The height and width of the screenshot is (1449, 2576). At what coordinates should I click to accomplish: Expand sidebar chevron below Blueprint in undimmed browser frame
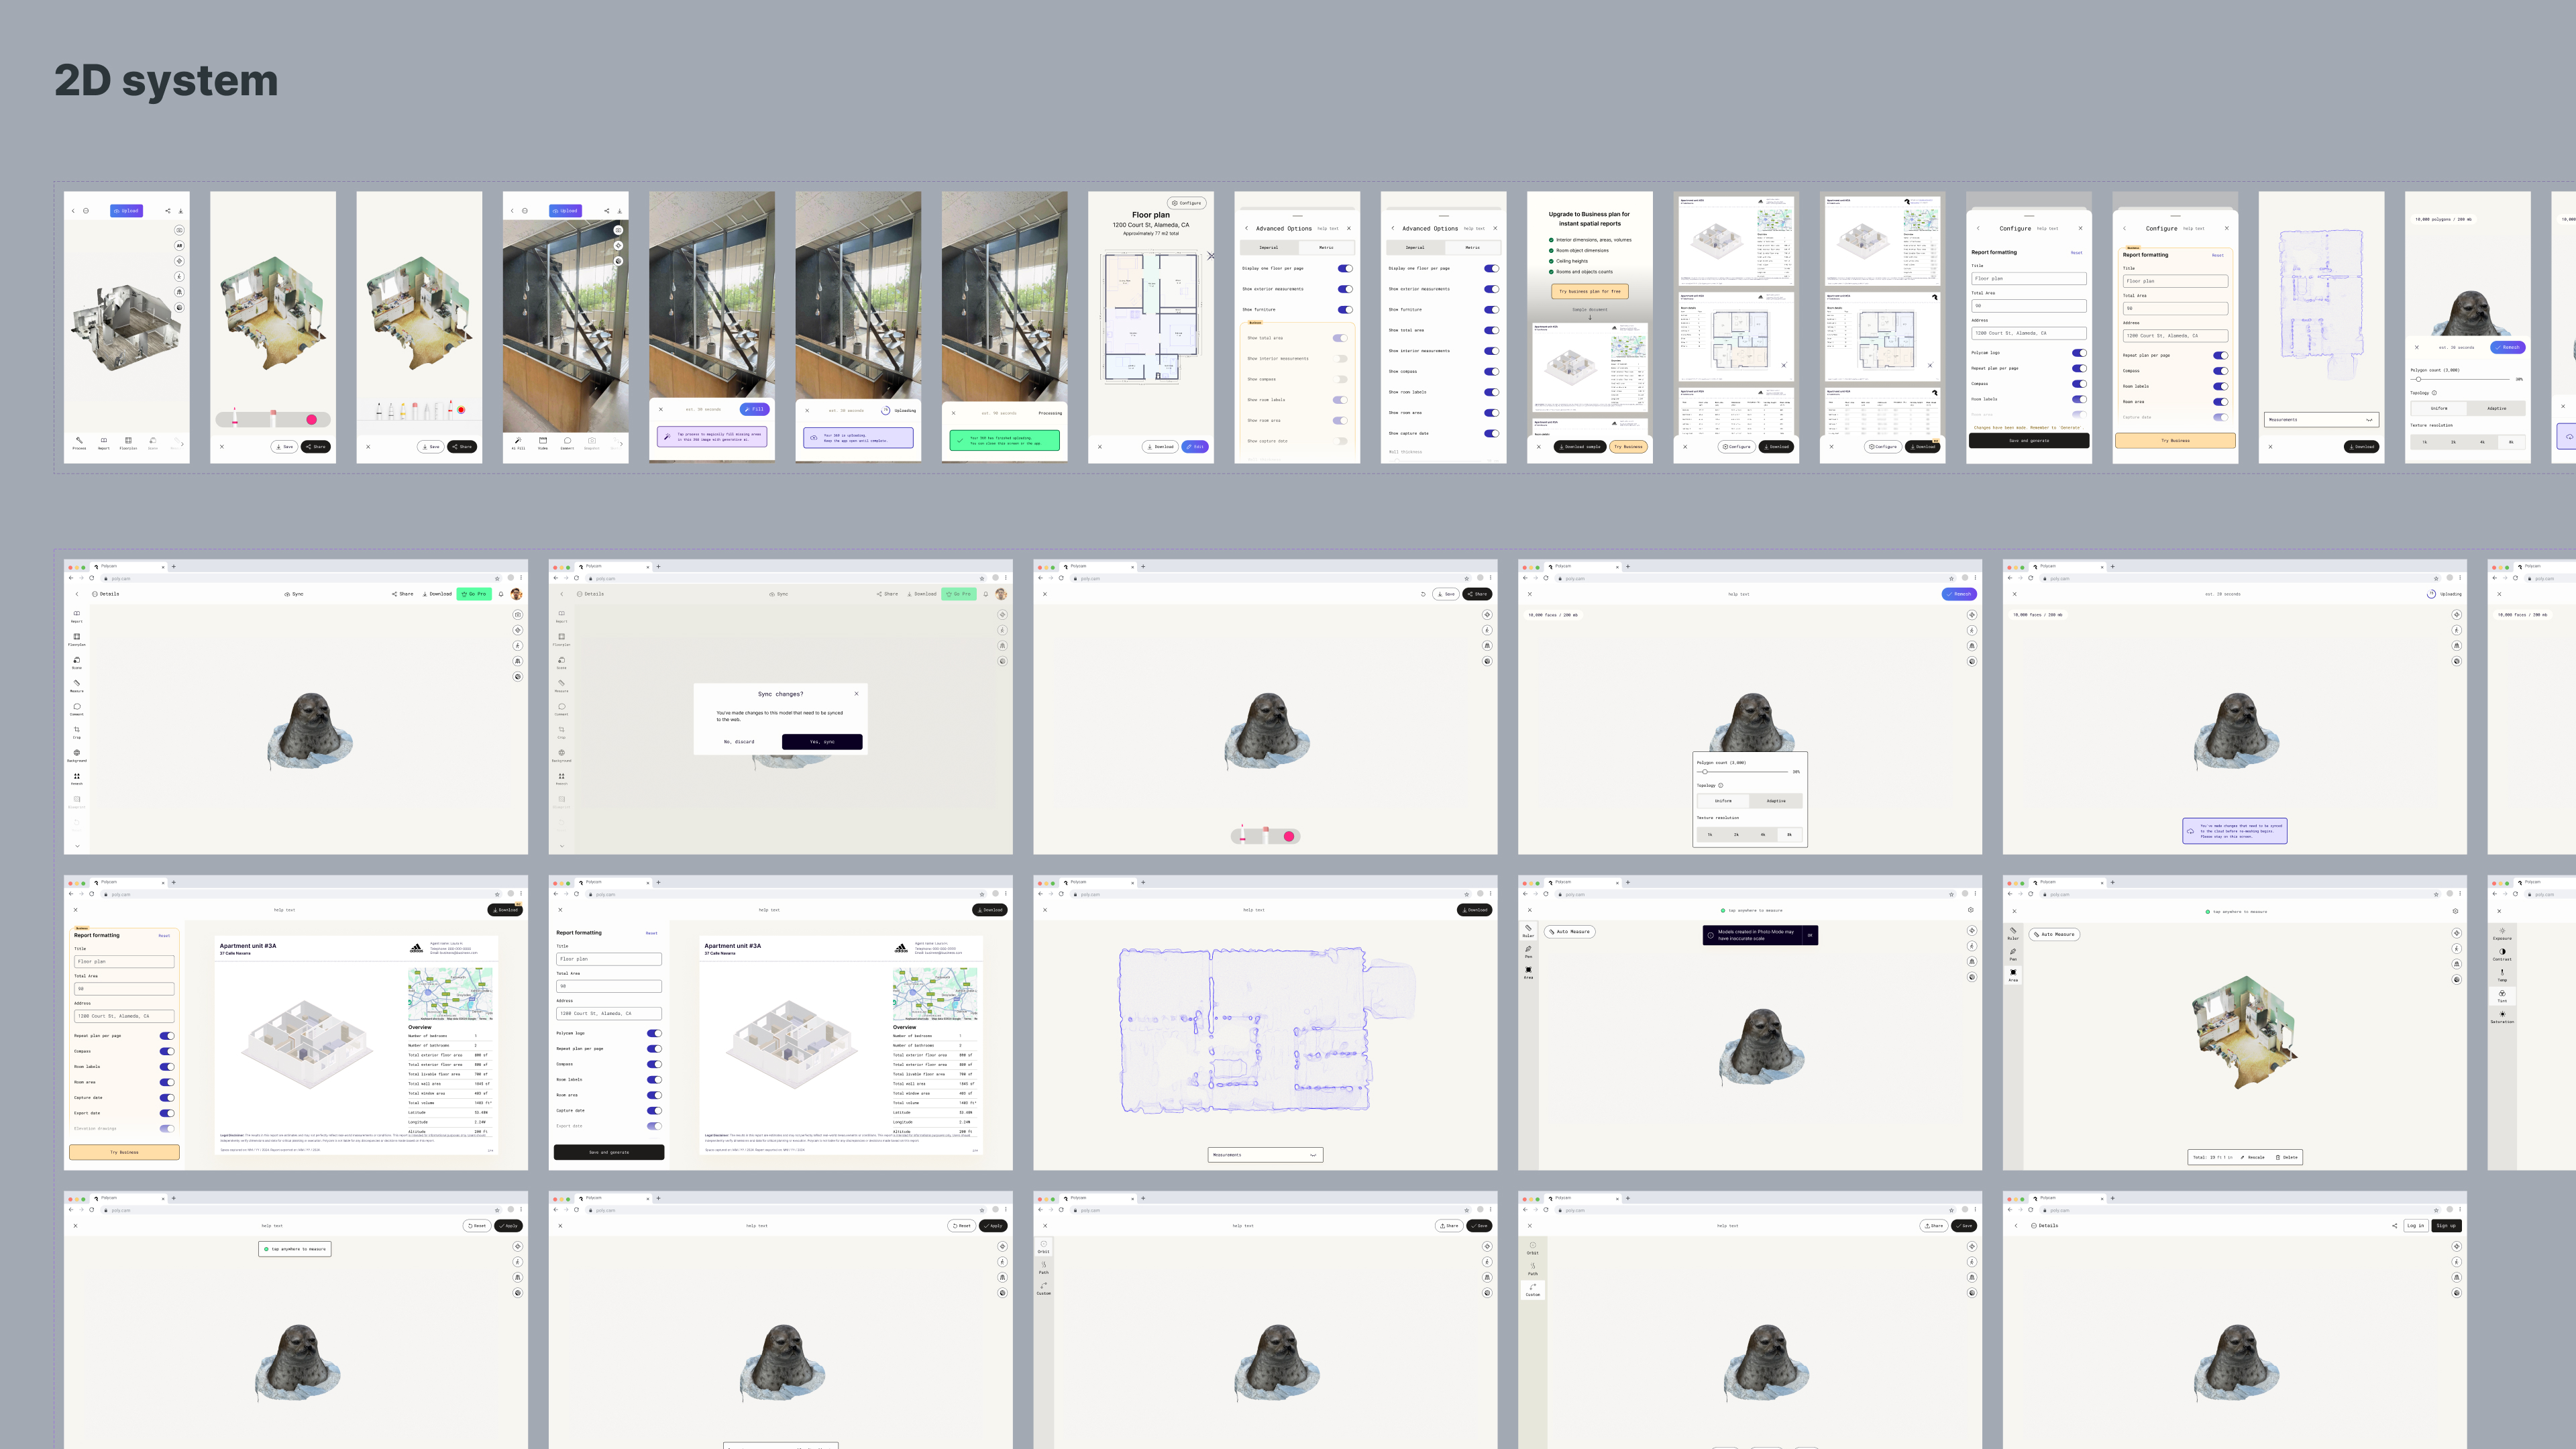tap(77, 846)
